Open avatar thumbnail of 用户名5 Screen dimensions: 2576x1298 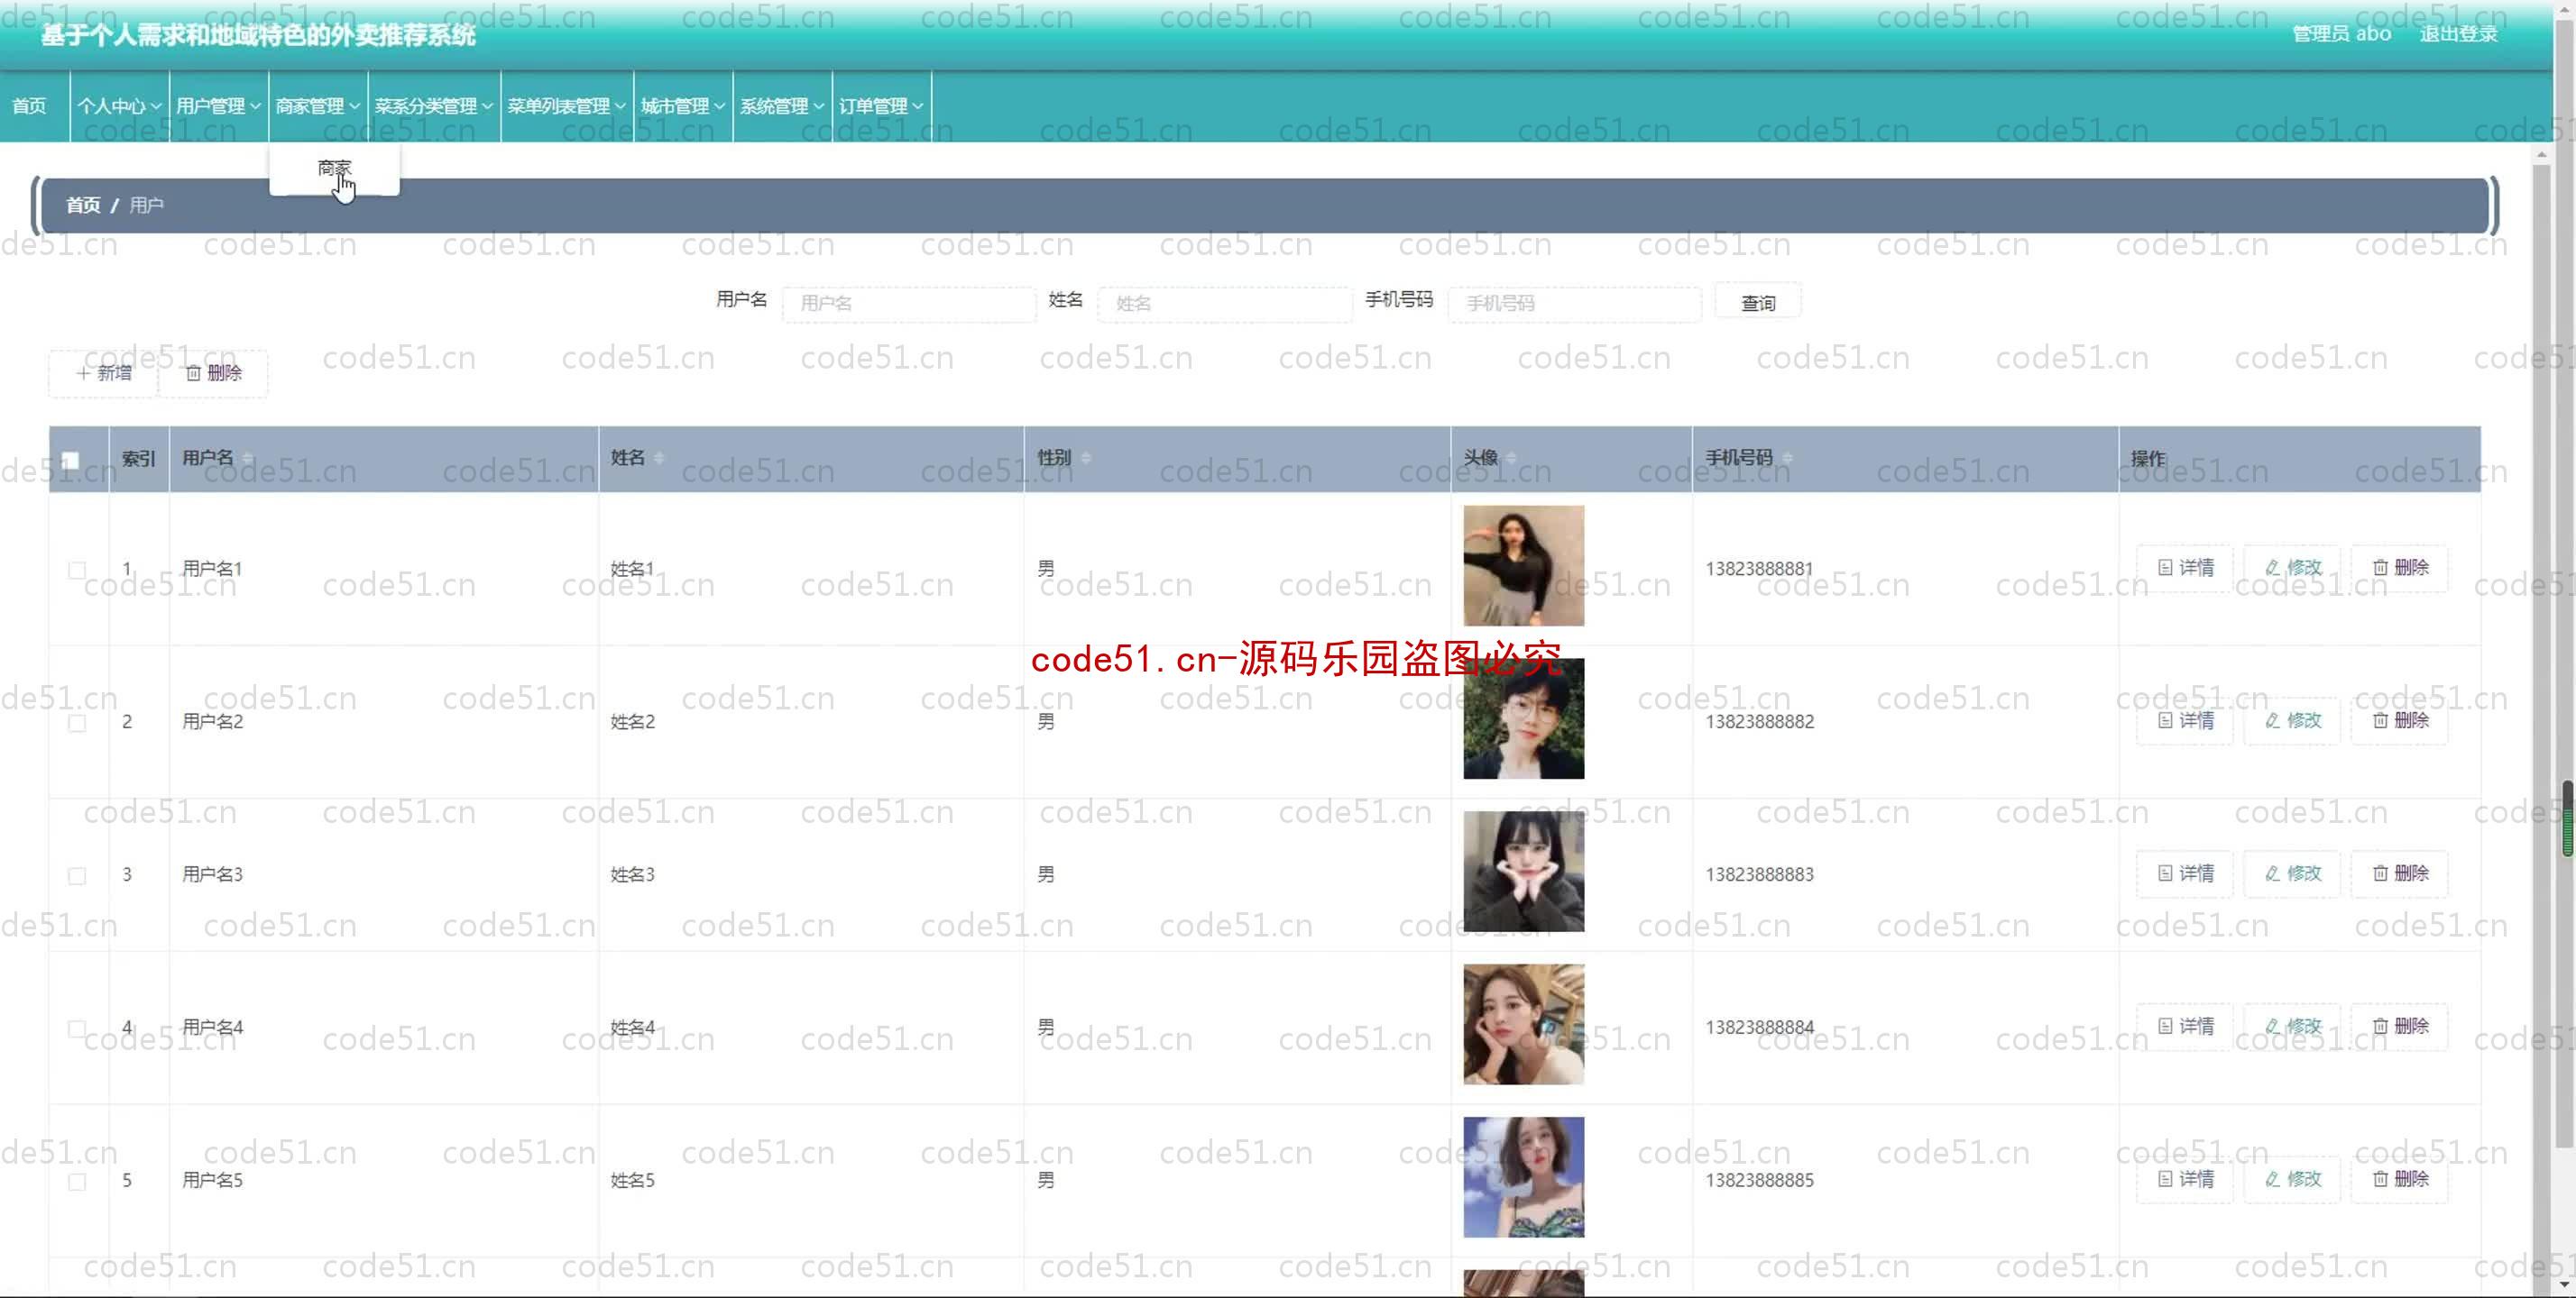click(x=1523, y=1177)
